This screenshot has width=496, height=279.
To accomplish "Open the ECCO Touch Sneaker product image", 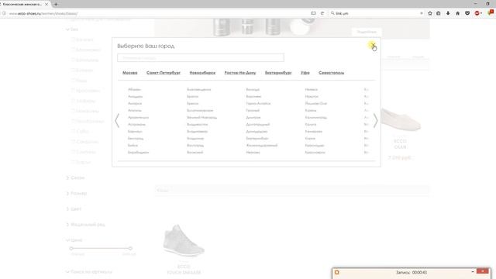I will (x=184, y=240).
